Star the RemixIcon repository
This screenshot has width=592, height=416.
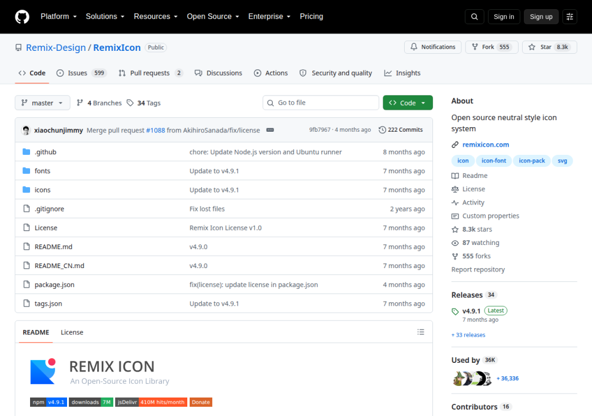(549, 47)
